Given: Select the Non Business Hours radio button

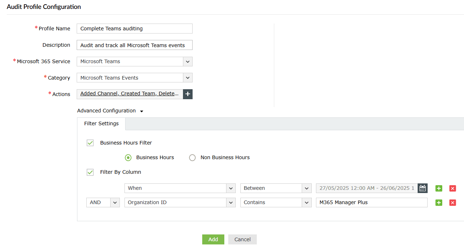Looking at the screenshot, I should point(193,157).
